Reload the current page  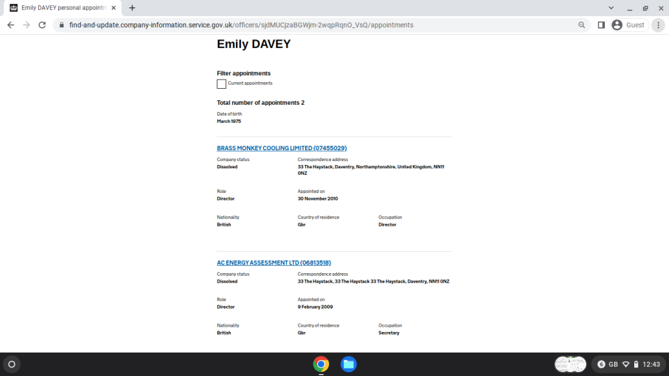(x=41, y=25)
